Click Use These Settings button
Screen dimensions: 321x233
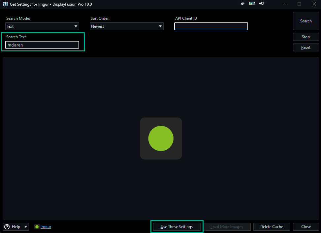[177, 227]
